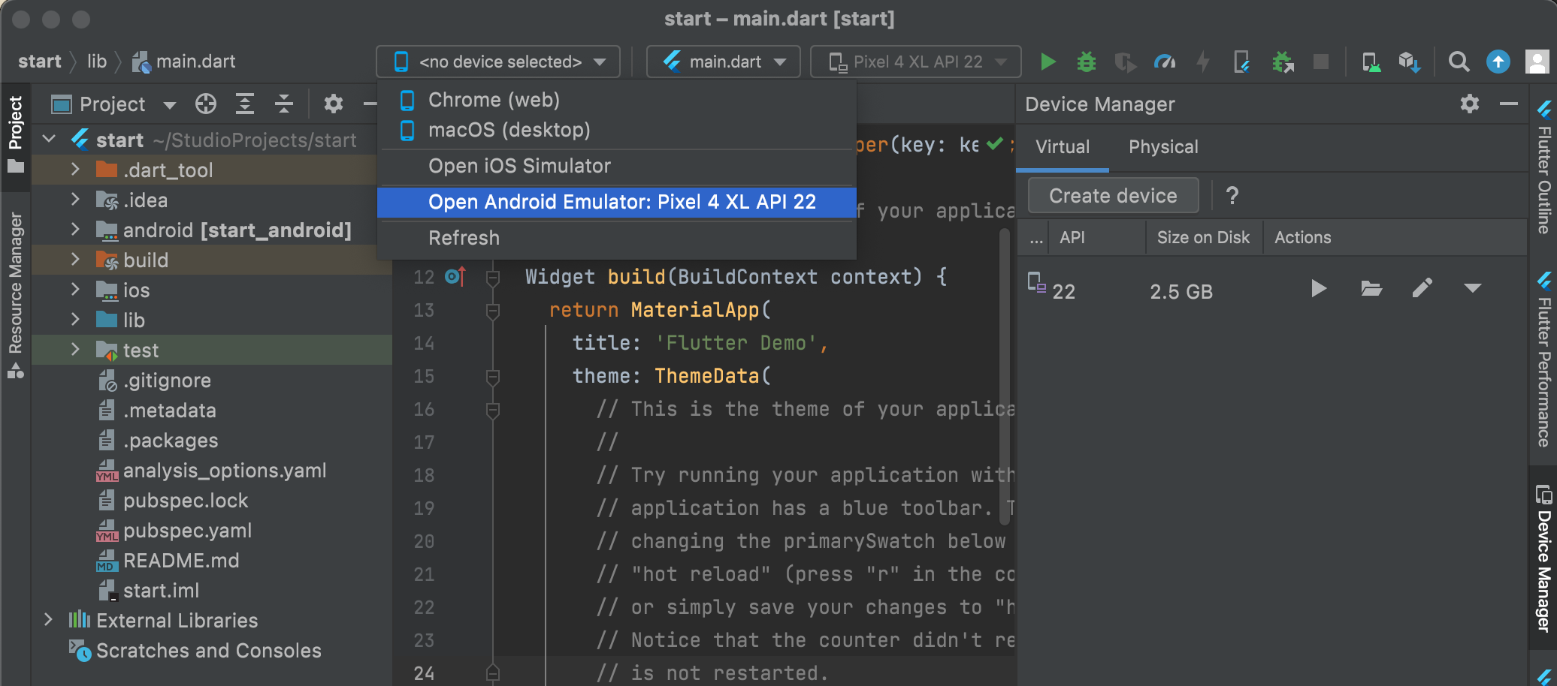Click the main.dart breadcrumb
This screenshot has height=686, width=1557.
click(x=183, y=62)
